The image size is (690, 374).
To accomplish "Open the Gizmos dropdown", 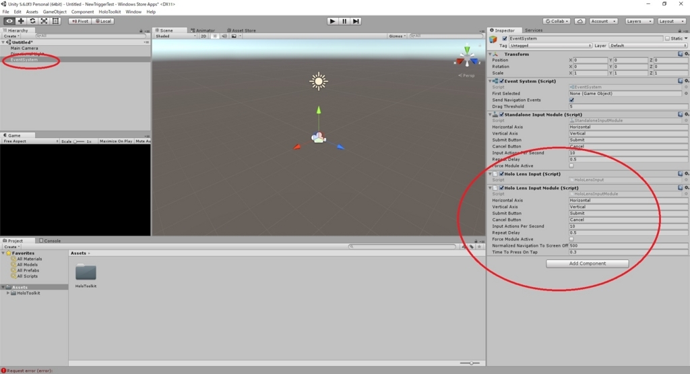I will 397,36.
